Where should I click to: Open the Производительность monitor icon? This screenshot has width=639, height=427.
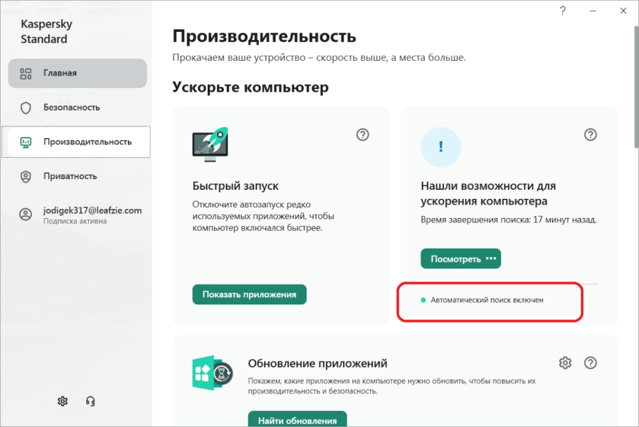[x=26, y=141]
